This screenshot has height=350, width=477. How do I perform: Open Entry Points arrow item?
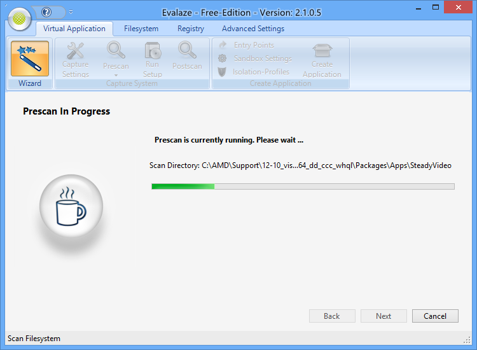click(x=246, y=45)
